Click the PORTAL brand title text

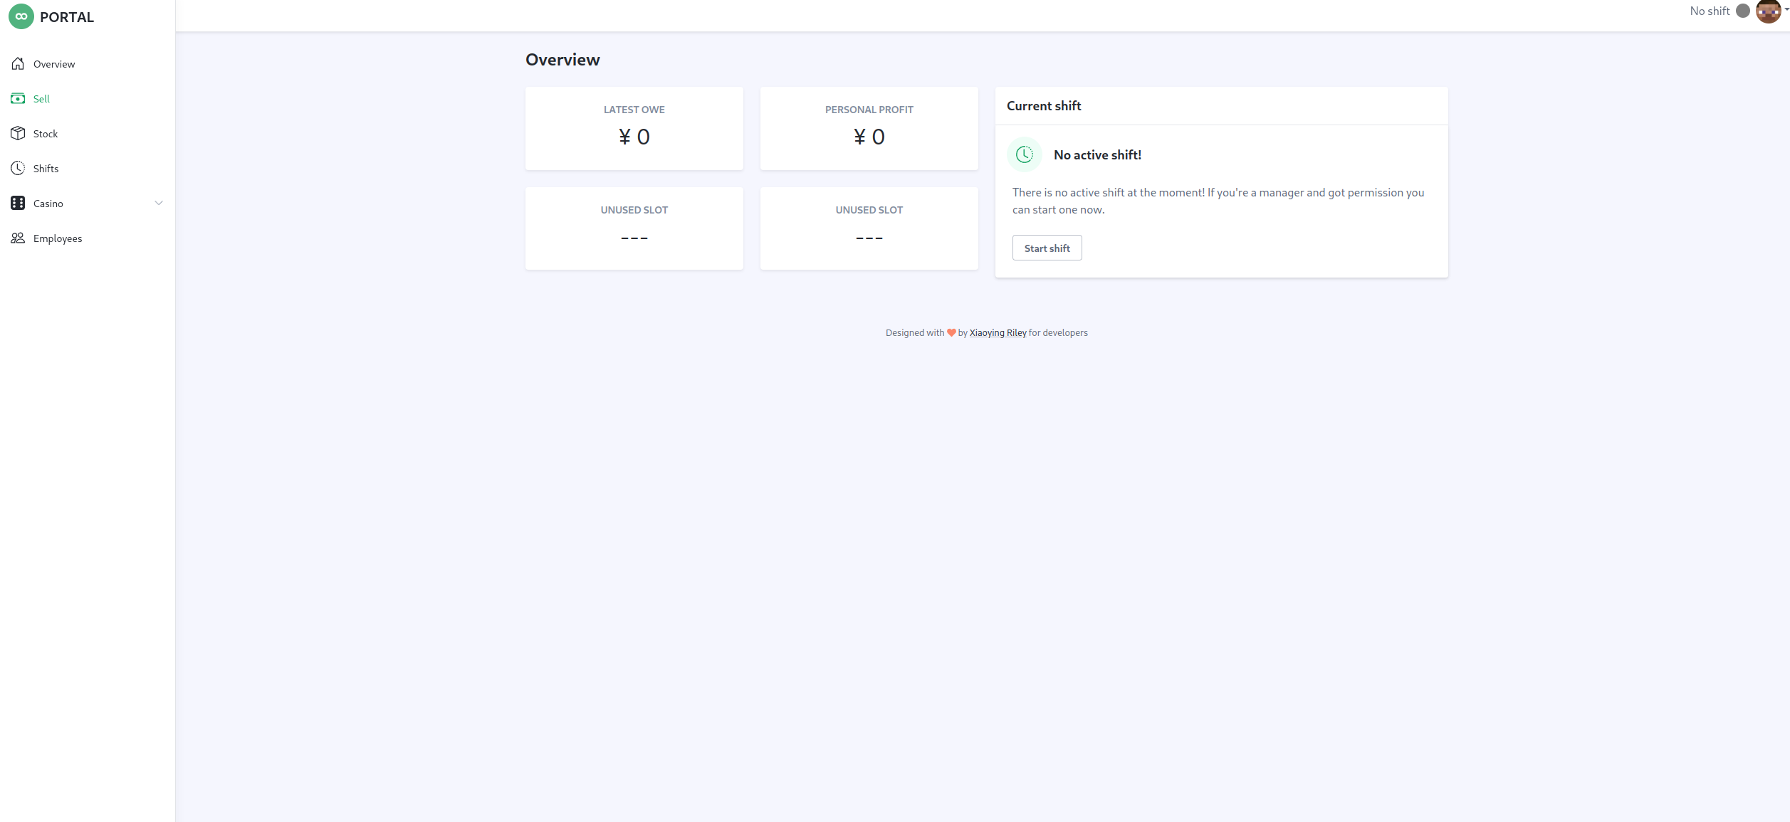pos(67,17)
